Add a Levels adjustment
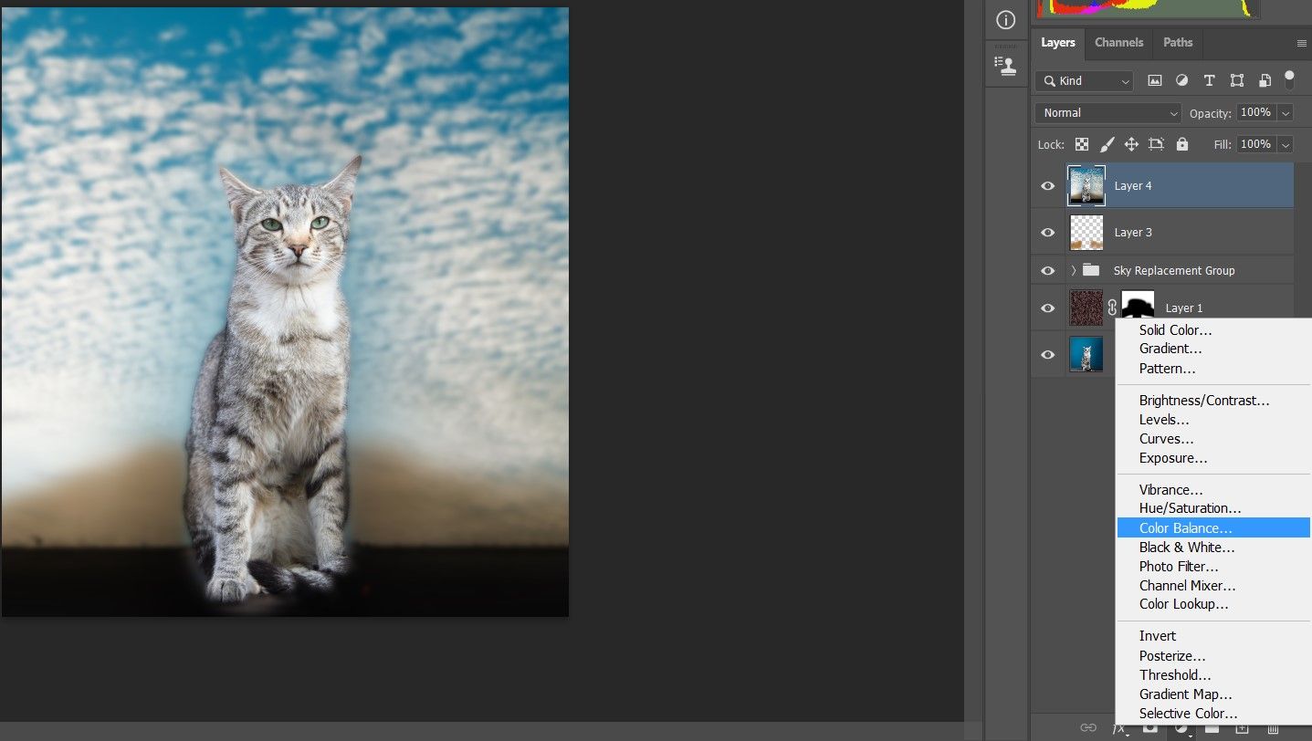Screen dimensions: 1312x741 point(1213,420)
